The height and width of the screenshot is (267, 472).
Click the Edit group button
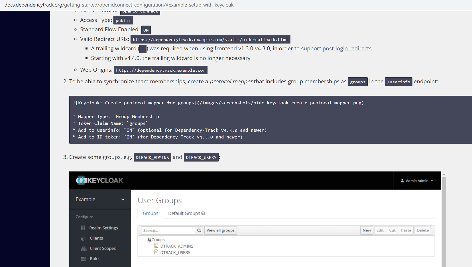(x=380, y=230)
